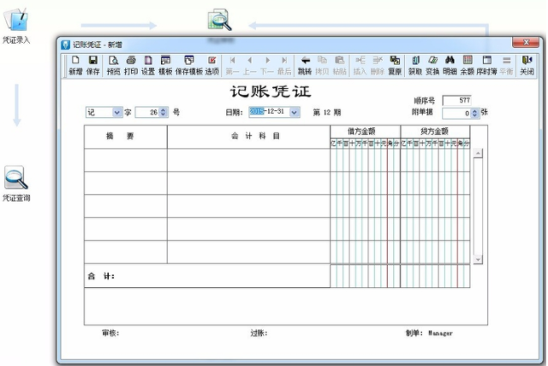Click the 余额 (Balance) icon
This screenshot has height=366, width=548.
coord(468,66)
